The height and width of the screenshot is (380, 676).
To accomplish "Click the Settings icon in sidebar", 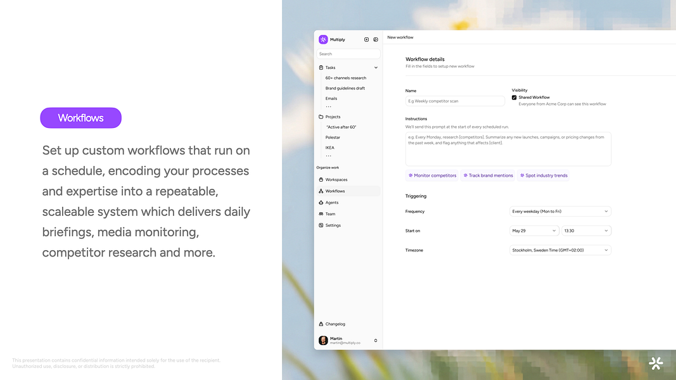I will 321,225.
